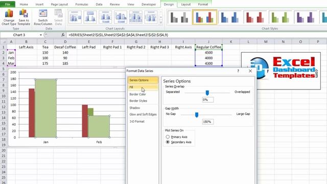Viewport: 327px width, 184px height.
Task: Switch to the Review tab
Action: [x=114, y=4]
